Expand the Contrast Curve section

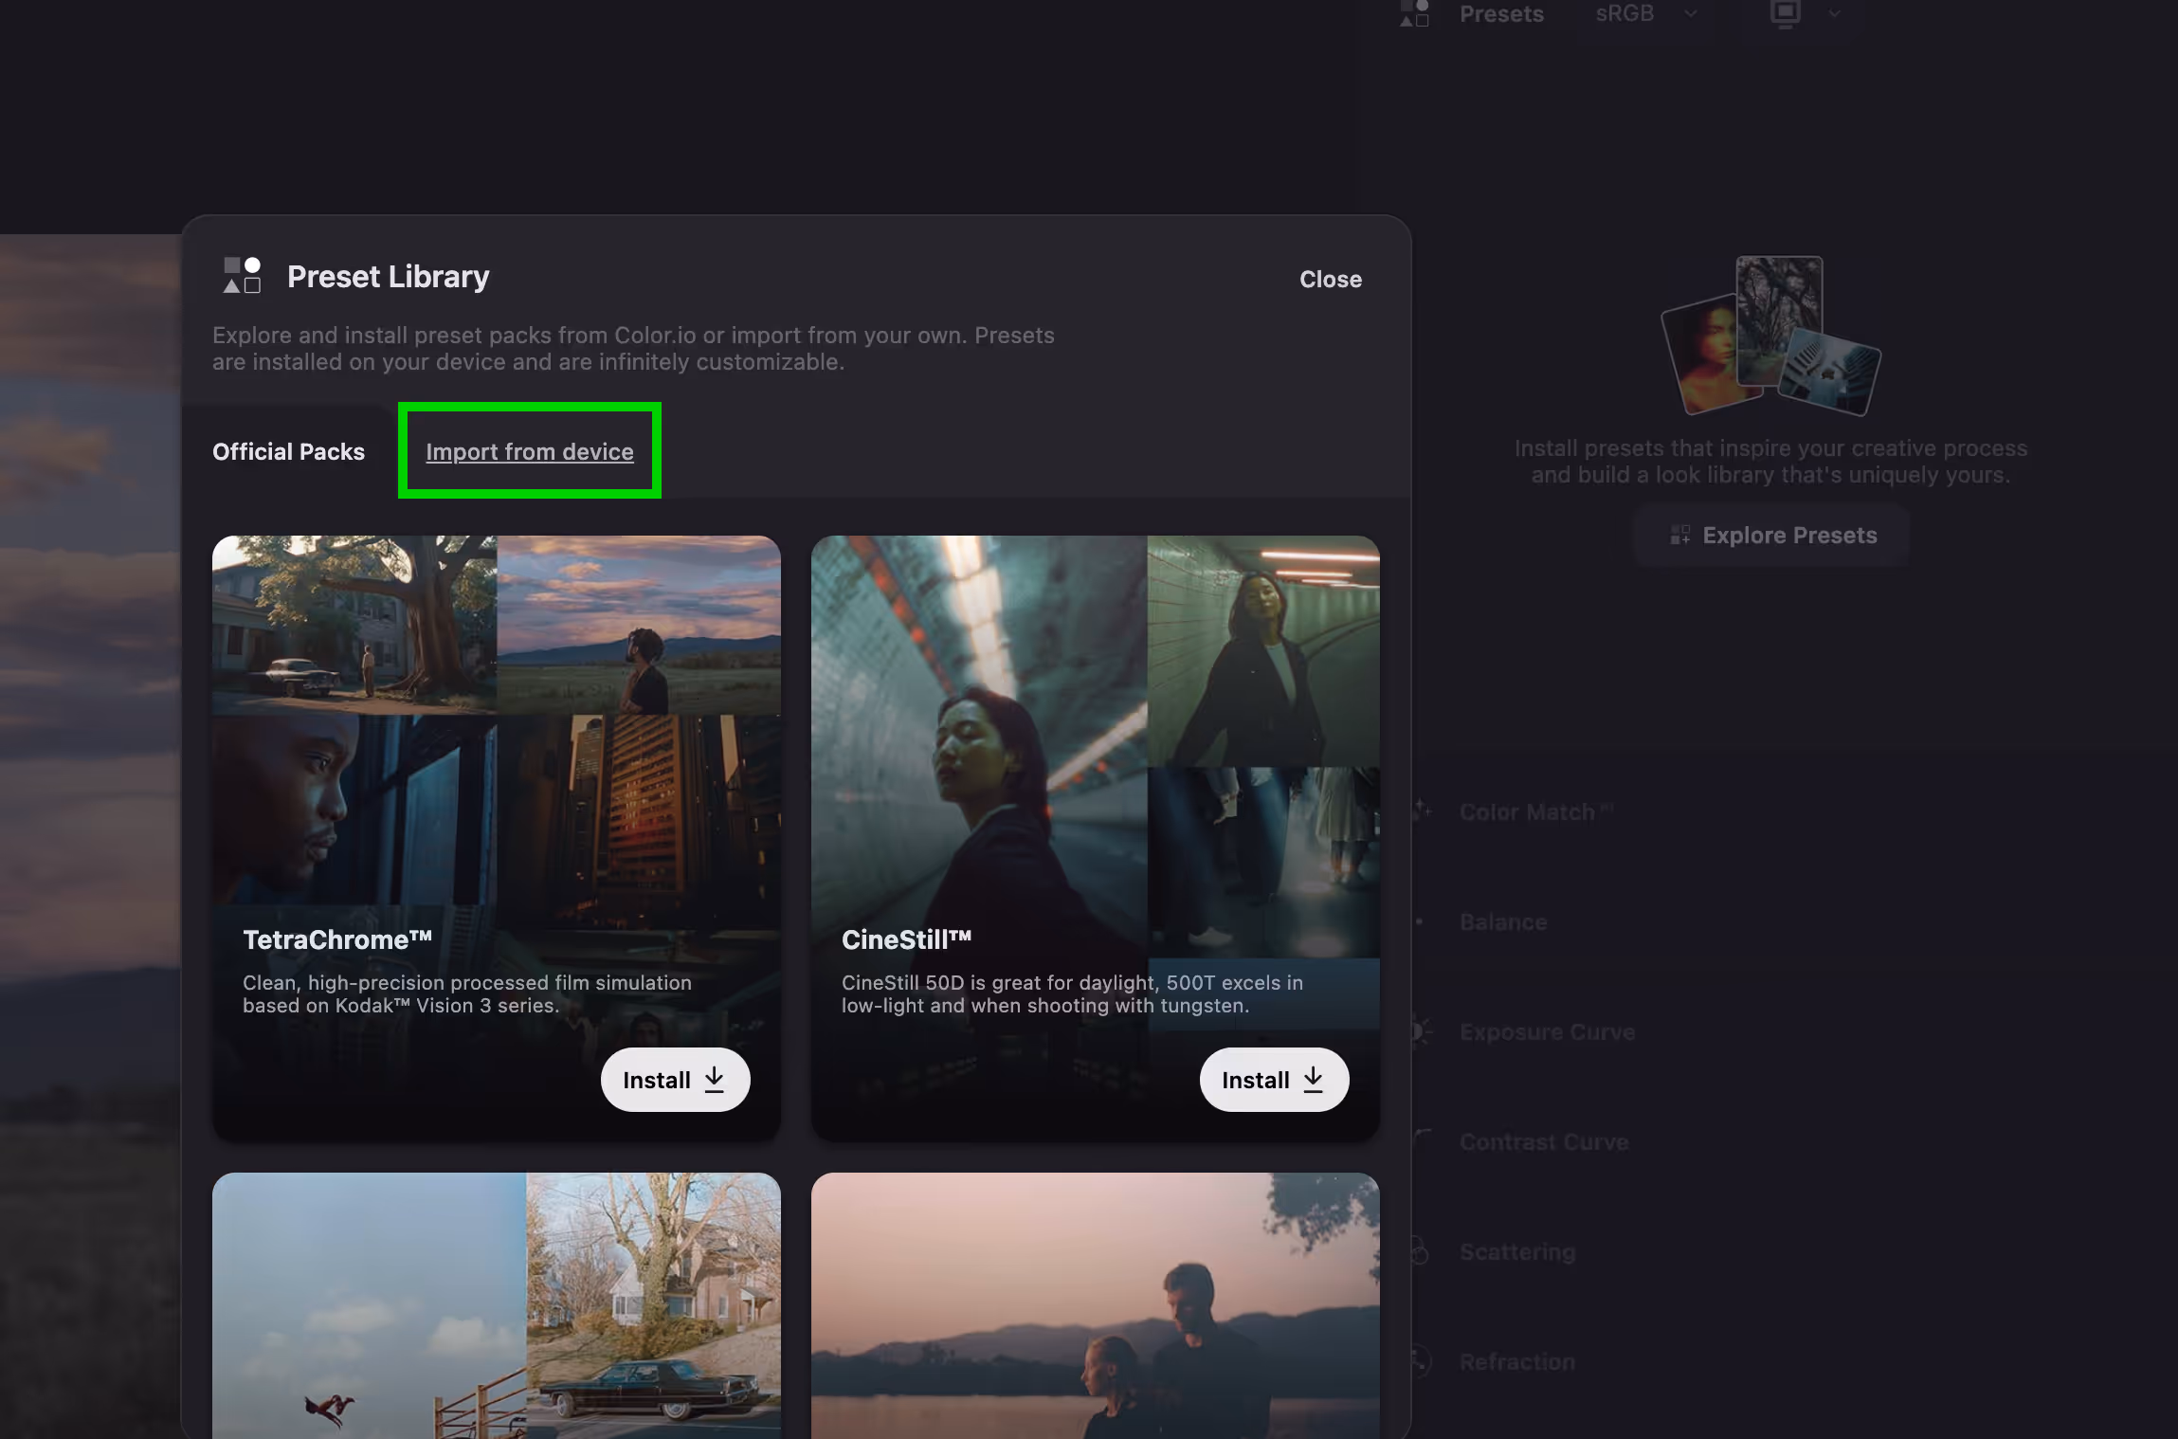[1543, 1141]
